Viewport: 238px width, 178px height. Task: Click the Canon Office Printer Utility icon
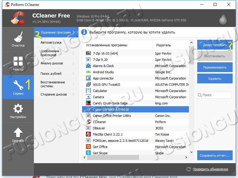88,115
